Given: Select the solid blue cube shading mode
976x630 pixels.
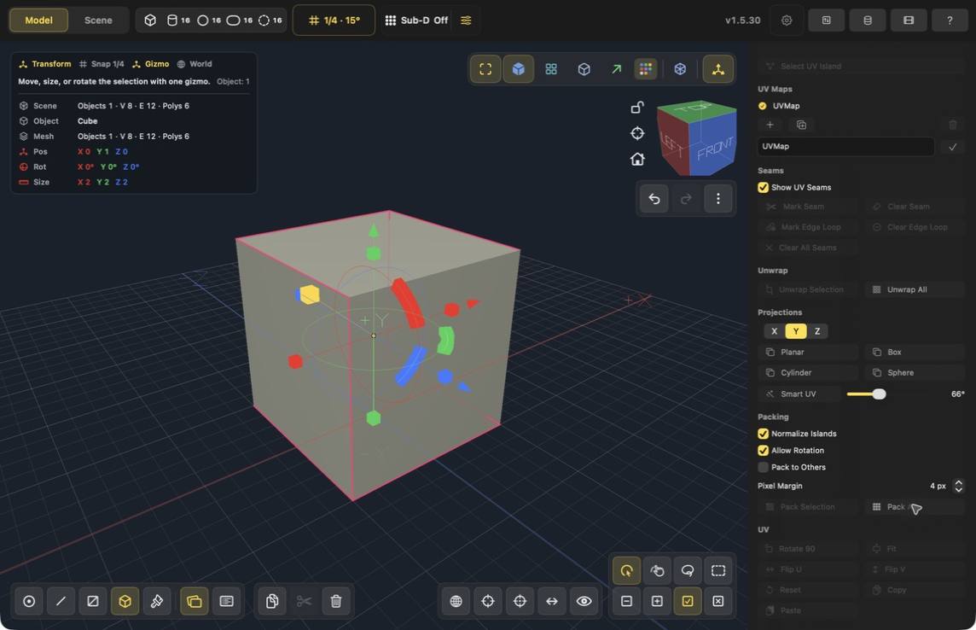Looking at the screenshot, I should pyautogui.click(x=518, y=69).
